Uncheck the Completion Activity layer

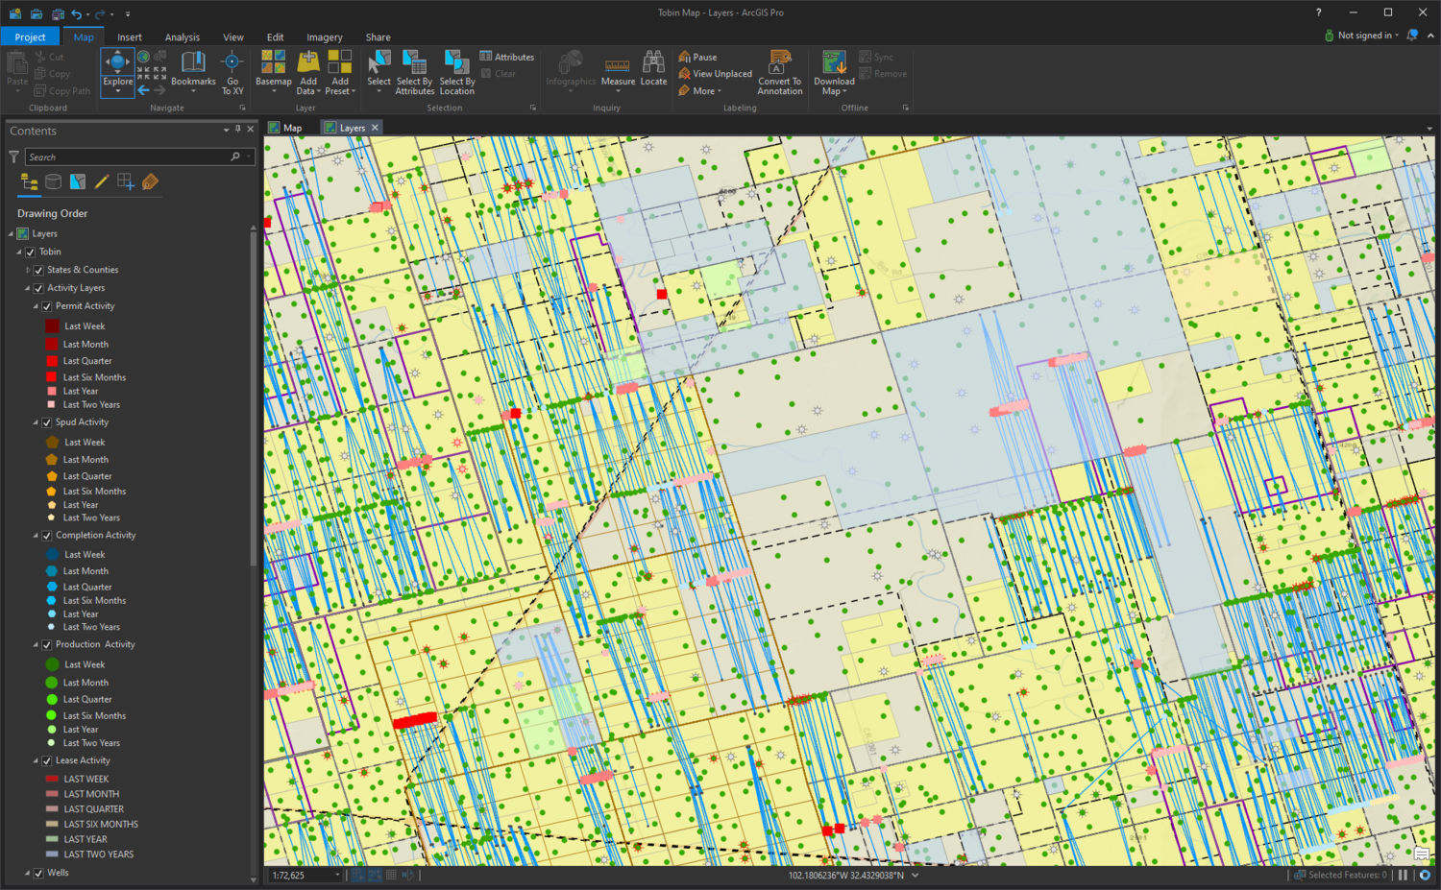pyautogui.click(x=46, y=536)
